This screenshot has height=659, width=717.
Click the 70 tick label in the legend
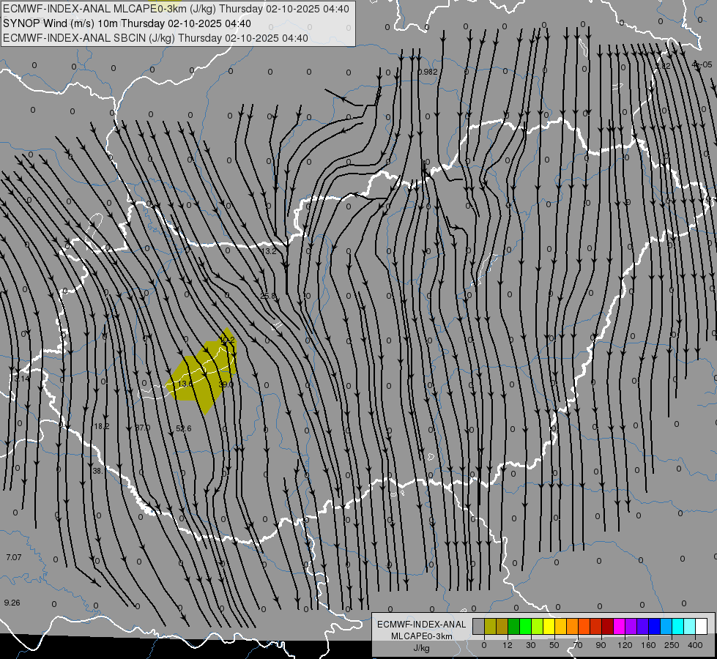[x=578, y=645]
